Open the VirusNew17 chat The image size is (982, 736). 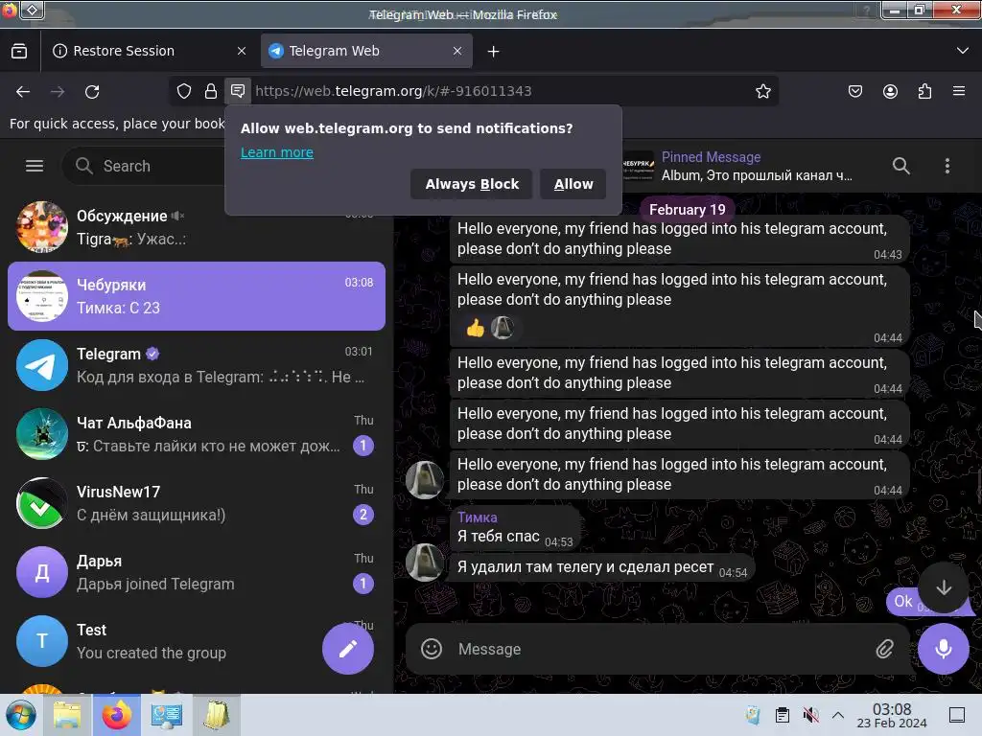click(x=196, y=502)
